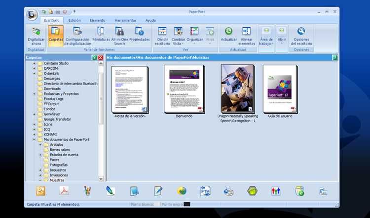370x218 pixels.
Task: Click the green Actualizar refresh icon
Action: coord(228,31)
